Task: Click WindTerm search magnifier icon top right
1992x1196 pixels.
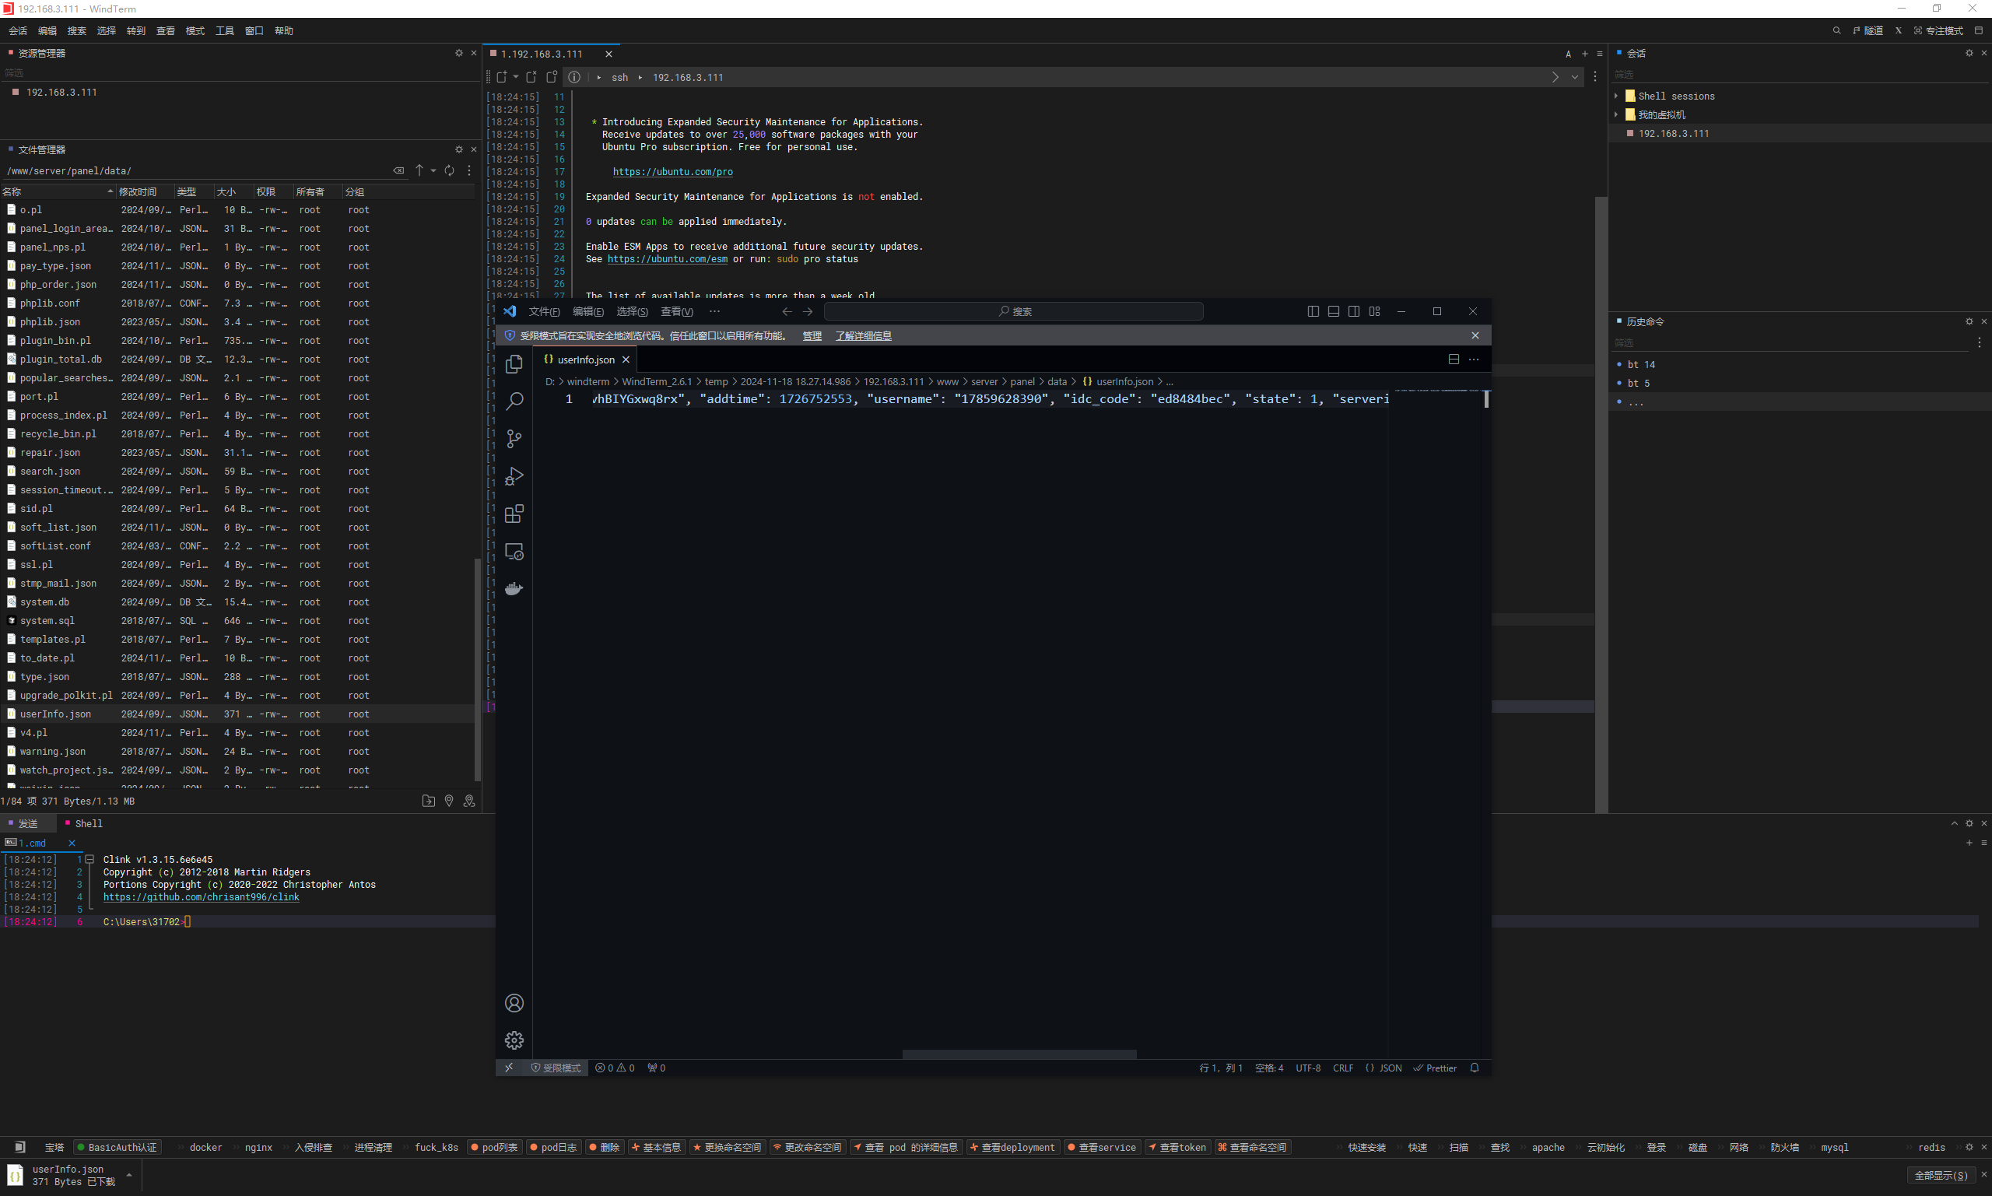Action: 1836,30
